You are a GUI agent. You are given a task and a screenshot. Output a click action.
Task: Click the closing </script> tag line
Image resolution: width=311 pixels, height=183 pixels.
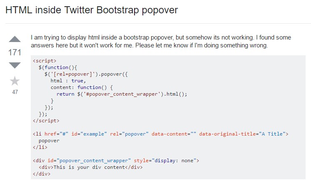46,121
